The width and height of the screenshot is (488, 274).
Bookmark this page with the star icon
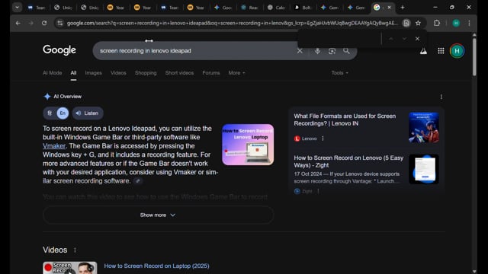(x=419, y=23)
